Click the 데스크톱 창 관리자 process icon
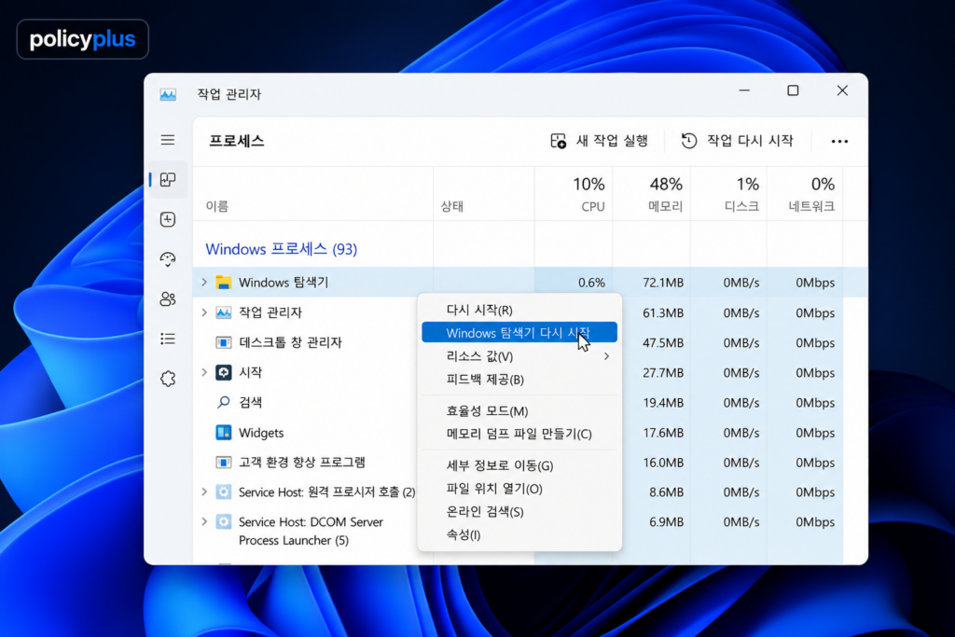955x637 pixels. pyautogui.click(x=224, y=342)
